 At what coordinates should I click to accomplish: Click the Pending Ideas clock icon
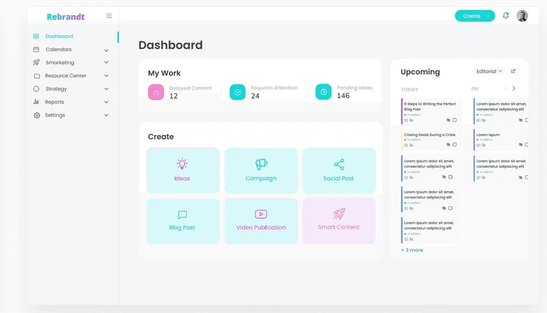323,92
